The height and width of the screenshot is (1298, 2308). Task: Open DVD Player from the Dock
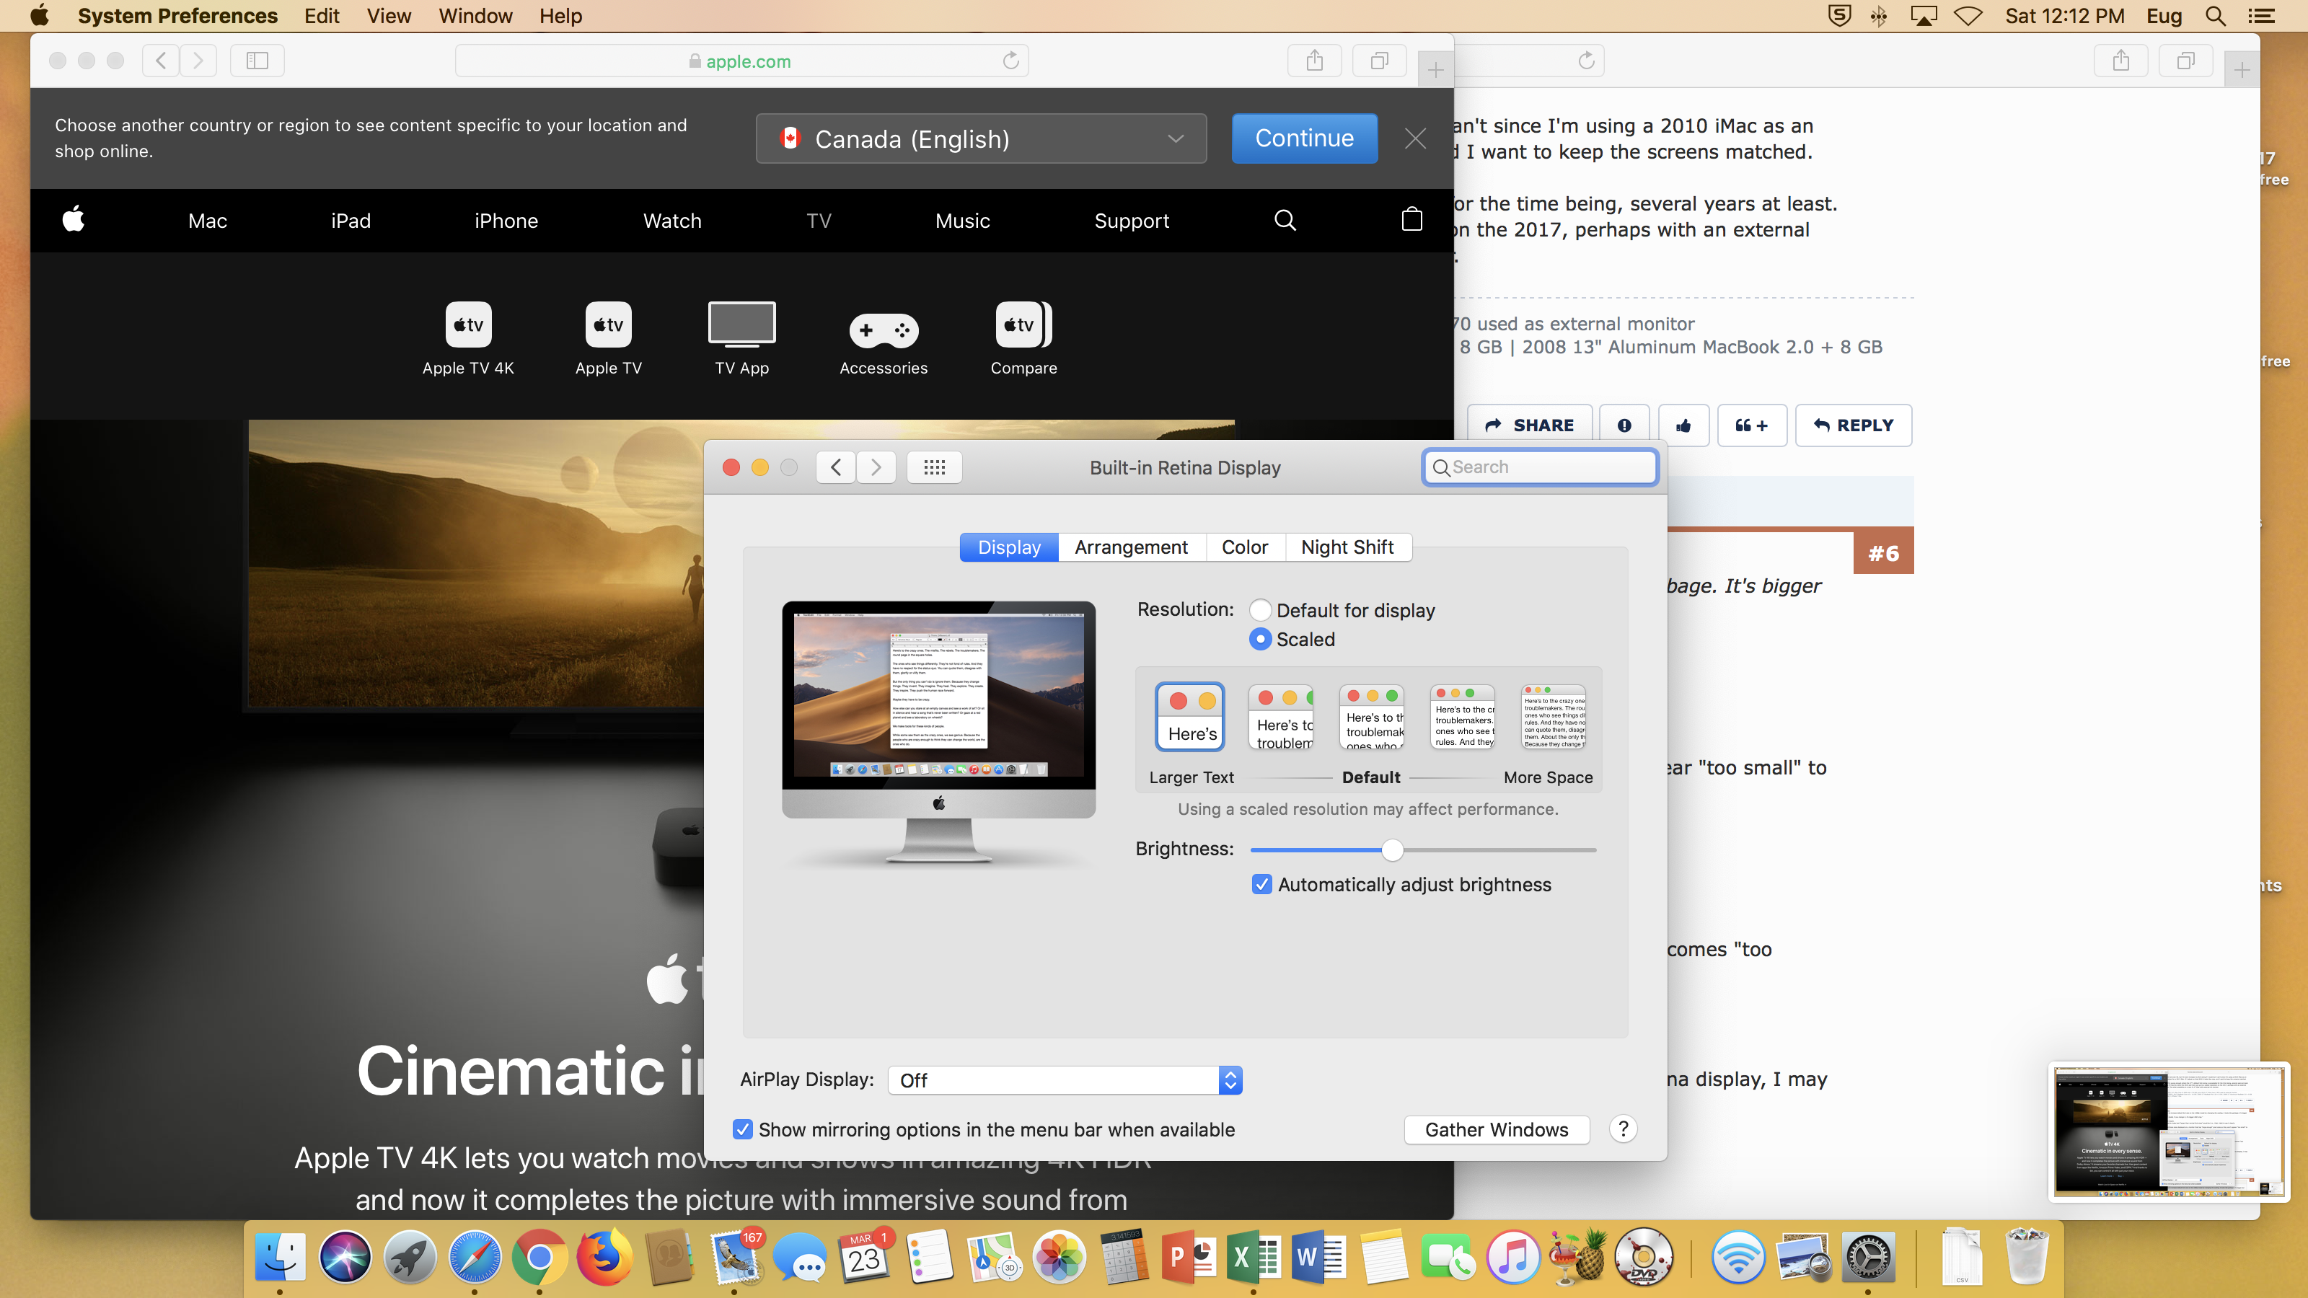pyautogui.click(x=1643, y=1257)
